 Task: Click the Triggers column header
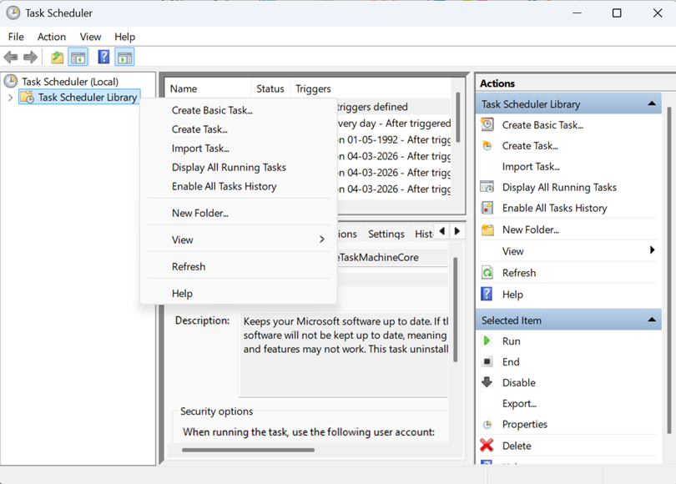(x=371, y=88)
